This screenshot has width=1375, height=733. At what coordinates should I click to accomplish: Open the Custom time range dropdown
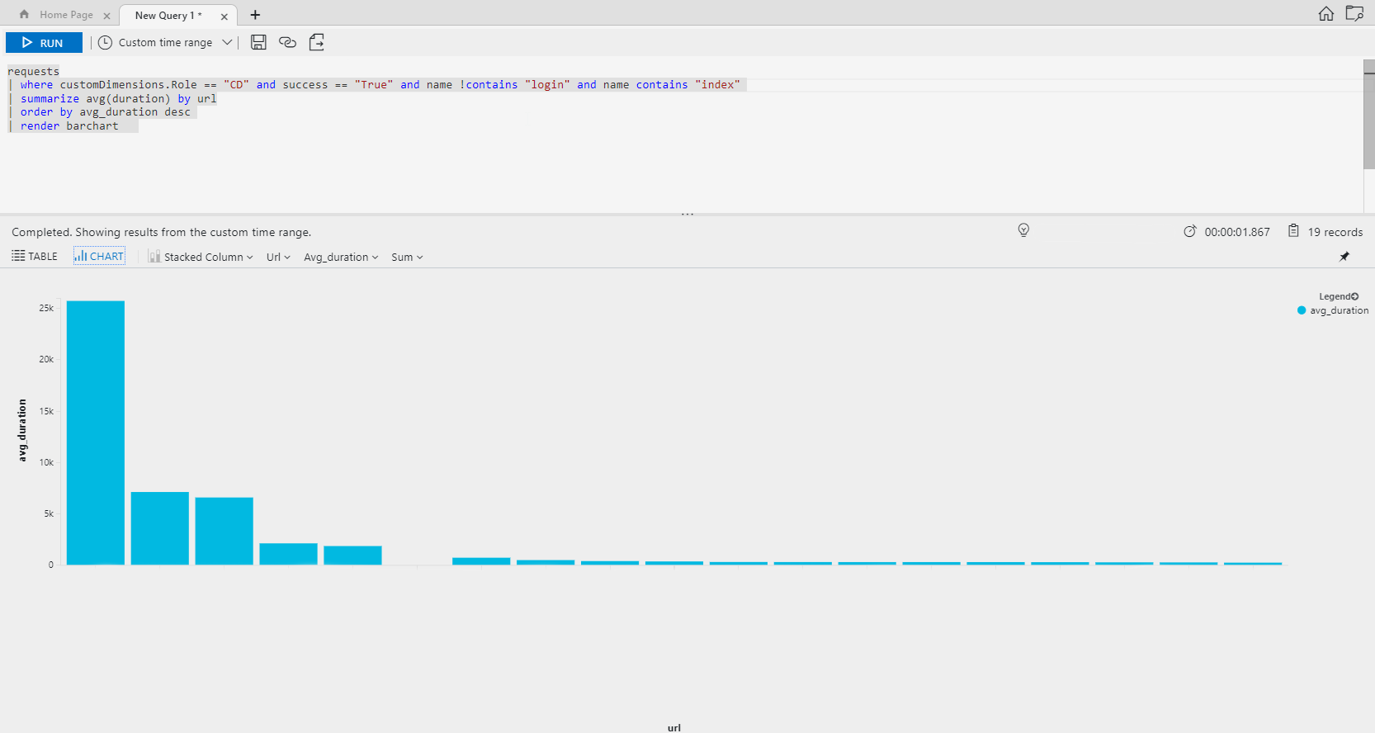click(165, 43)
